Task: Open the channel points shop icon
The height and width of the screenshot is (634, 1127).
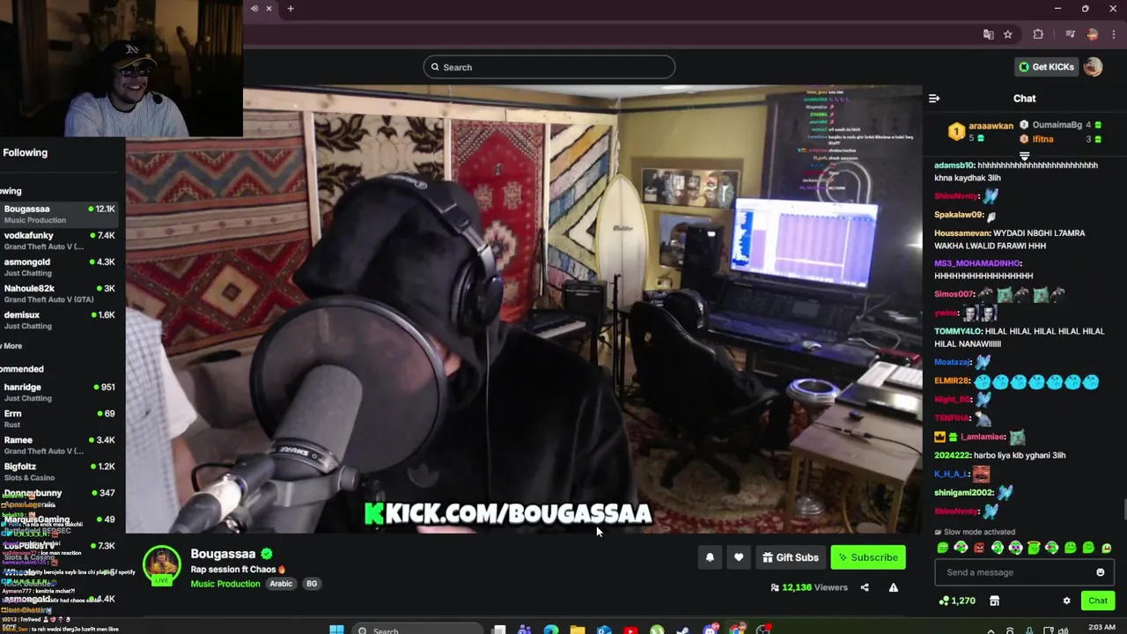Action: pyautogui.click(x=994, y=601)
